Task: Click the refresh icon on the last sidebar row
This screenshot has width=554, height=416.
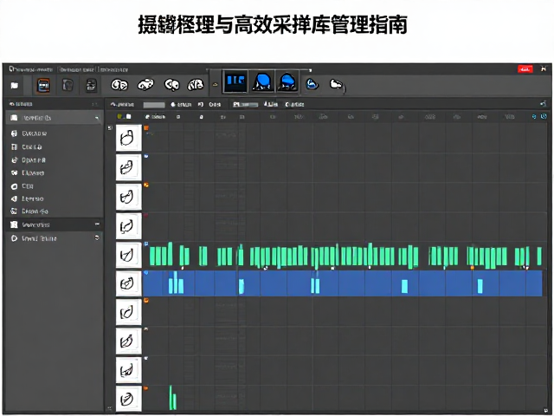Action: pos(97,237)
